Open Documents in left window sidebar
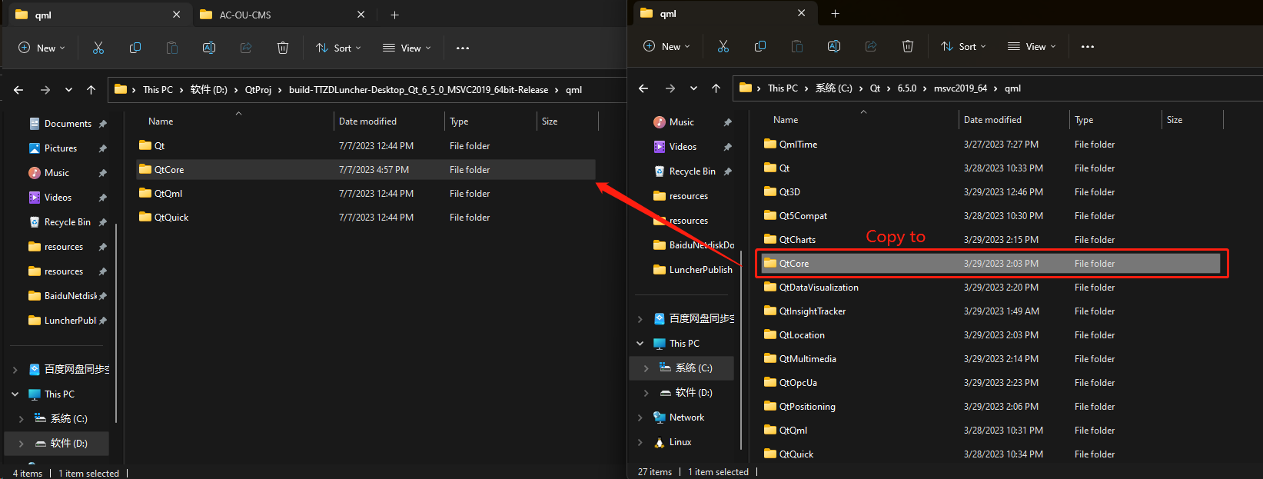1263x479 pixels. (68, 124)
